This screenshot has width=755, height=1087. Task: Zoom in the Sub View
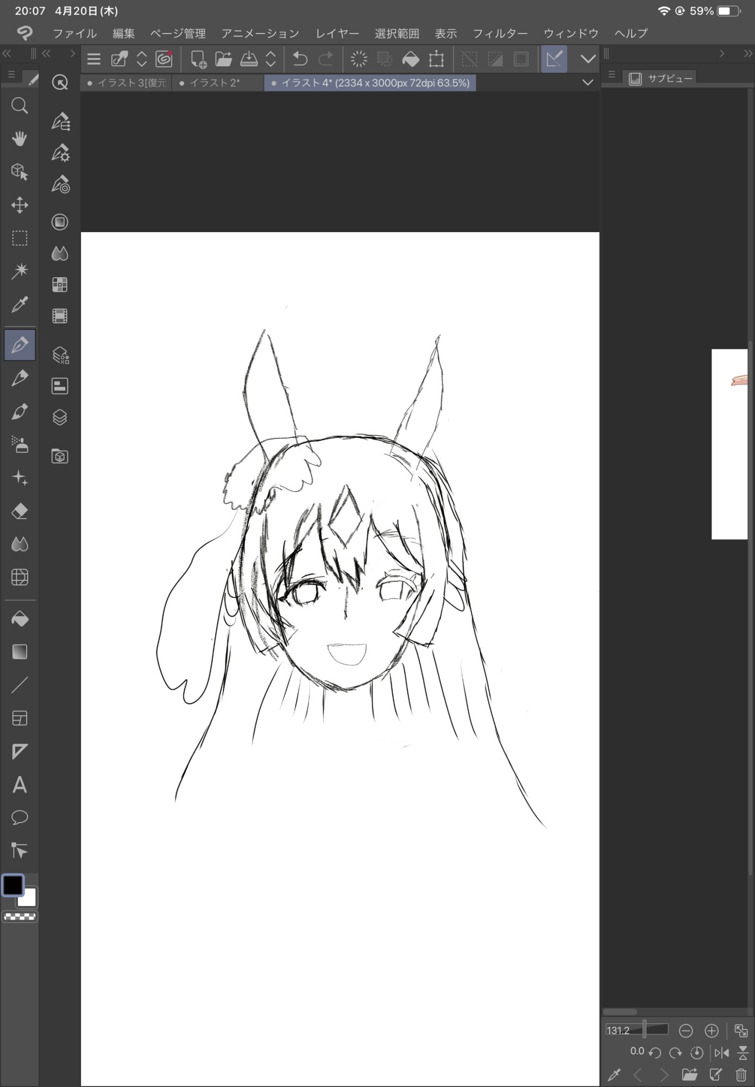tap(712, 1030)
